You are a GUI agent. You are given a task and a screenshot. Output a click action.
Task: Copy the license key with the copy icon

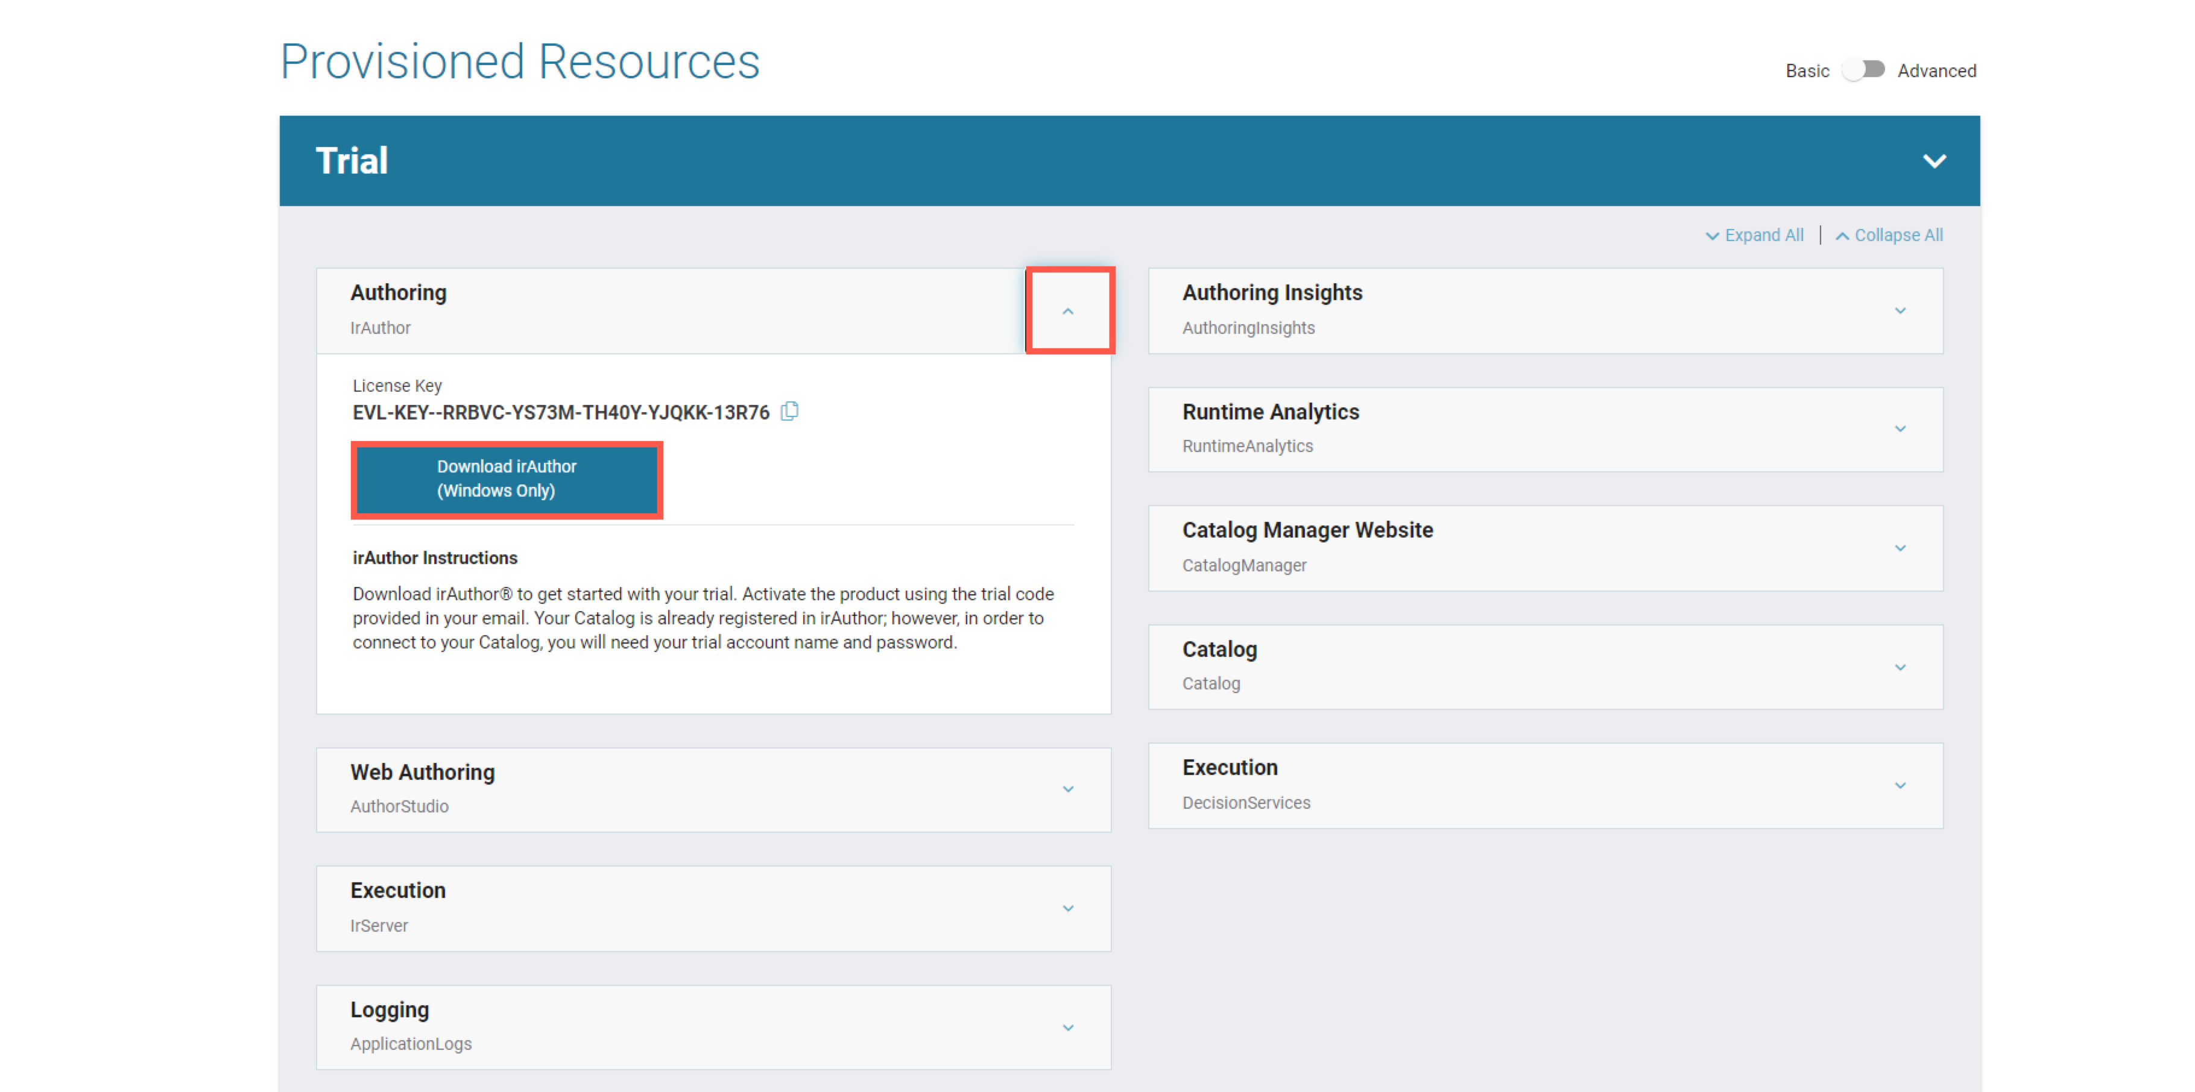[790, 412]
